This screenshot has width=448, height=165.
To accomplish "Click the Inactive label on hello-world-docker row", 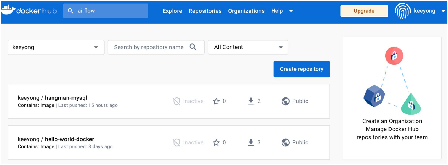I will coord(193,142).
